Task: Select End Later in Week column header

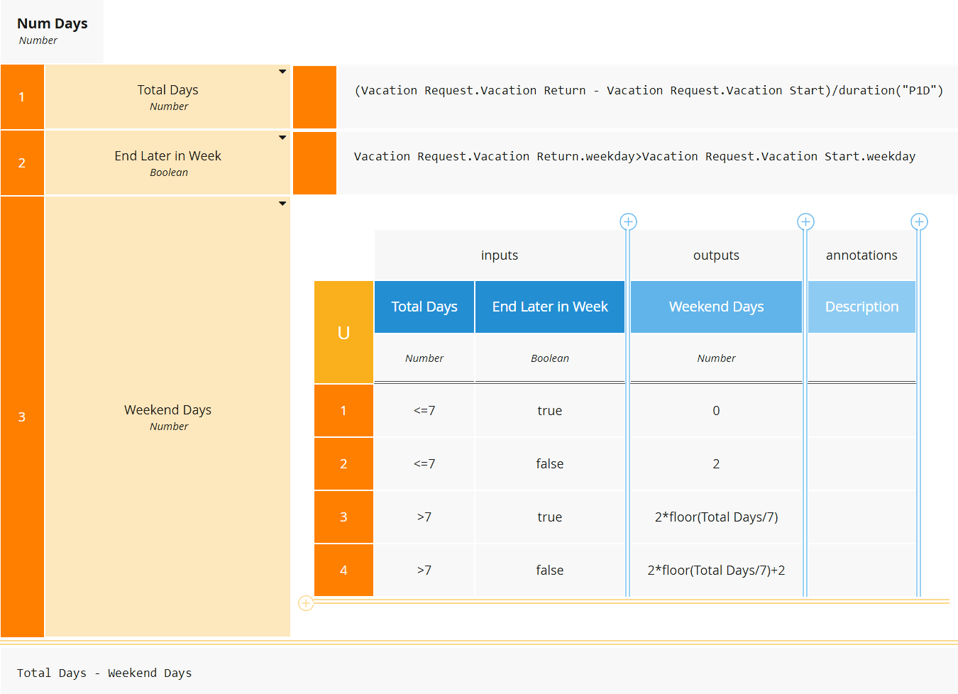Action: [x=550, y=307]
